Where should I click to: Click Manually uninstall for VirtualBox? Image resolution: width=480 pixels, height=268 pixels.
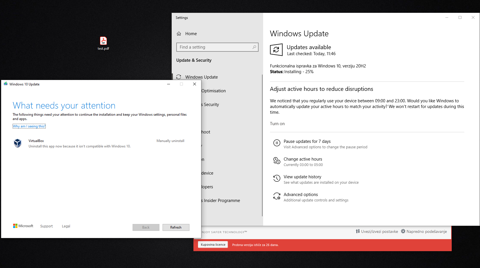pyautogui.click(x=170, y=141)
